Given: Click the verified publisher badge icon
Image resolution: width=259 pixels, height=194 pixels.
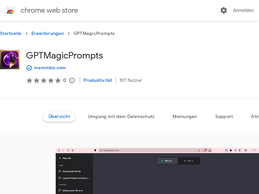Looking at the screenshot, I should point(29,68).
